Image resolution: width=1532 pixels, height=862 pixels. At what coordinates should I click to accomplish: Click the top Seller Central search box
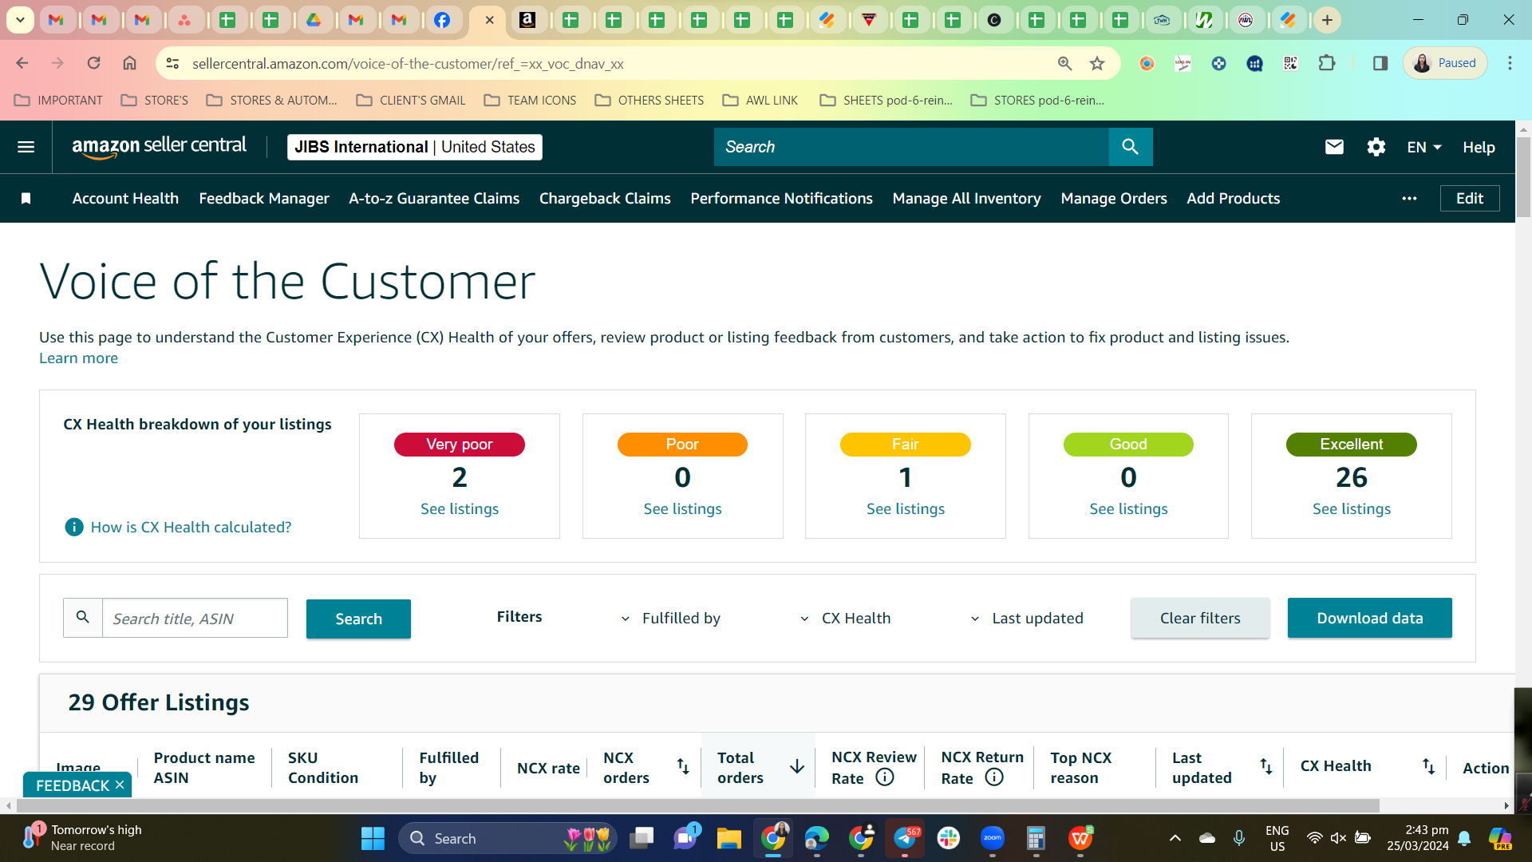[911, 147]
